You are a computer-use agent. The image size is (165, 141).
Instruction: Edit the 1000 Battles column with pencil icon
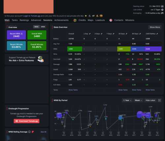point(157,34)
